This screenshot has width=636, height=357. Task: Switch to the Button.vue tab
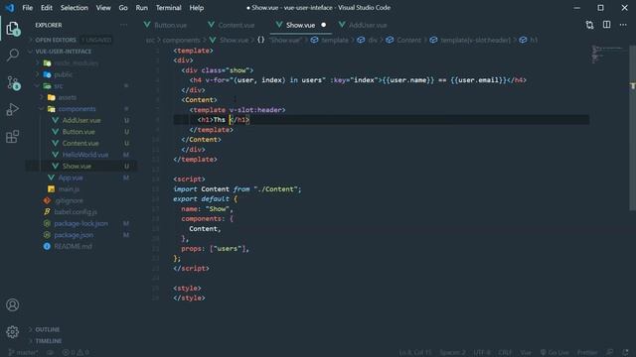170,25
